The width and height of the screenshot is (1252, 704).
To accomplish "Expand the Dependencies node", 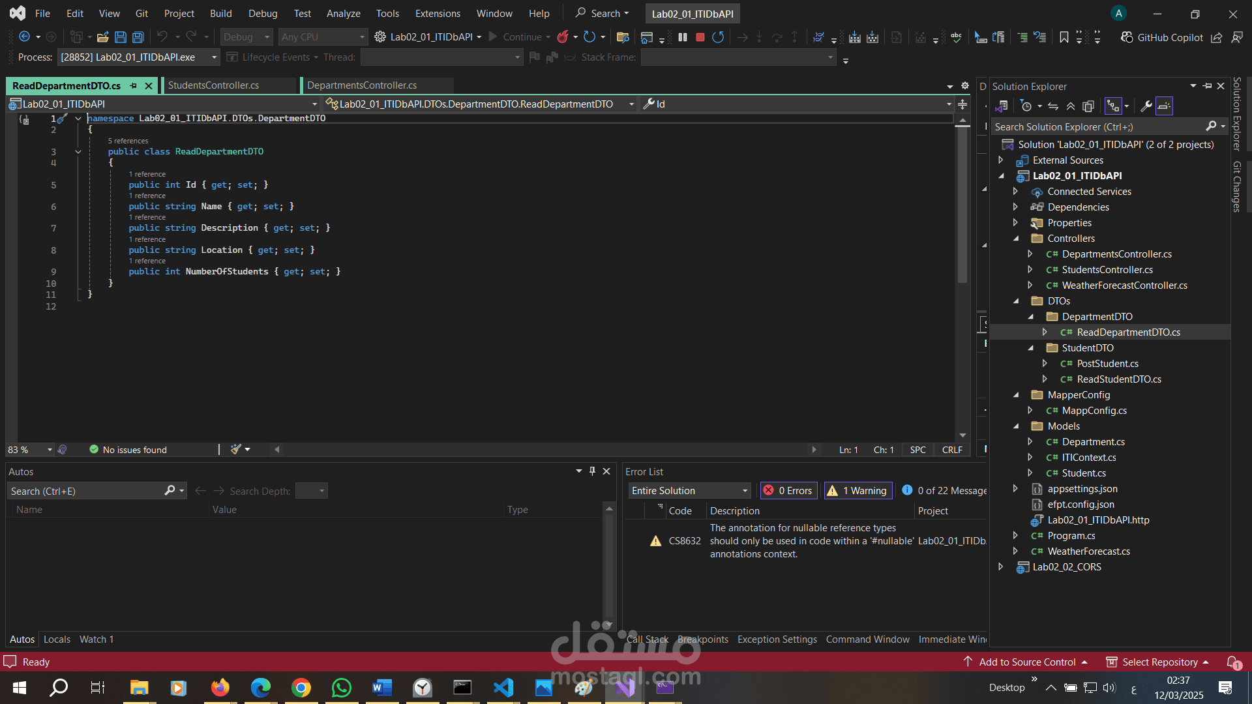I will click(1016, 207).
